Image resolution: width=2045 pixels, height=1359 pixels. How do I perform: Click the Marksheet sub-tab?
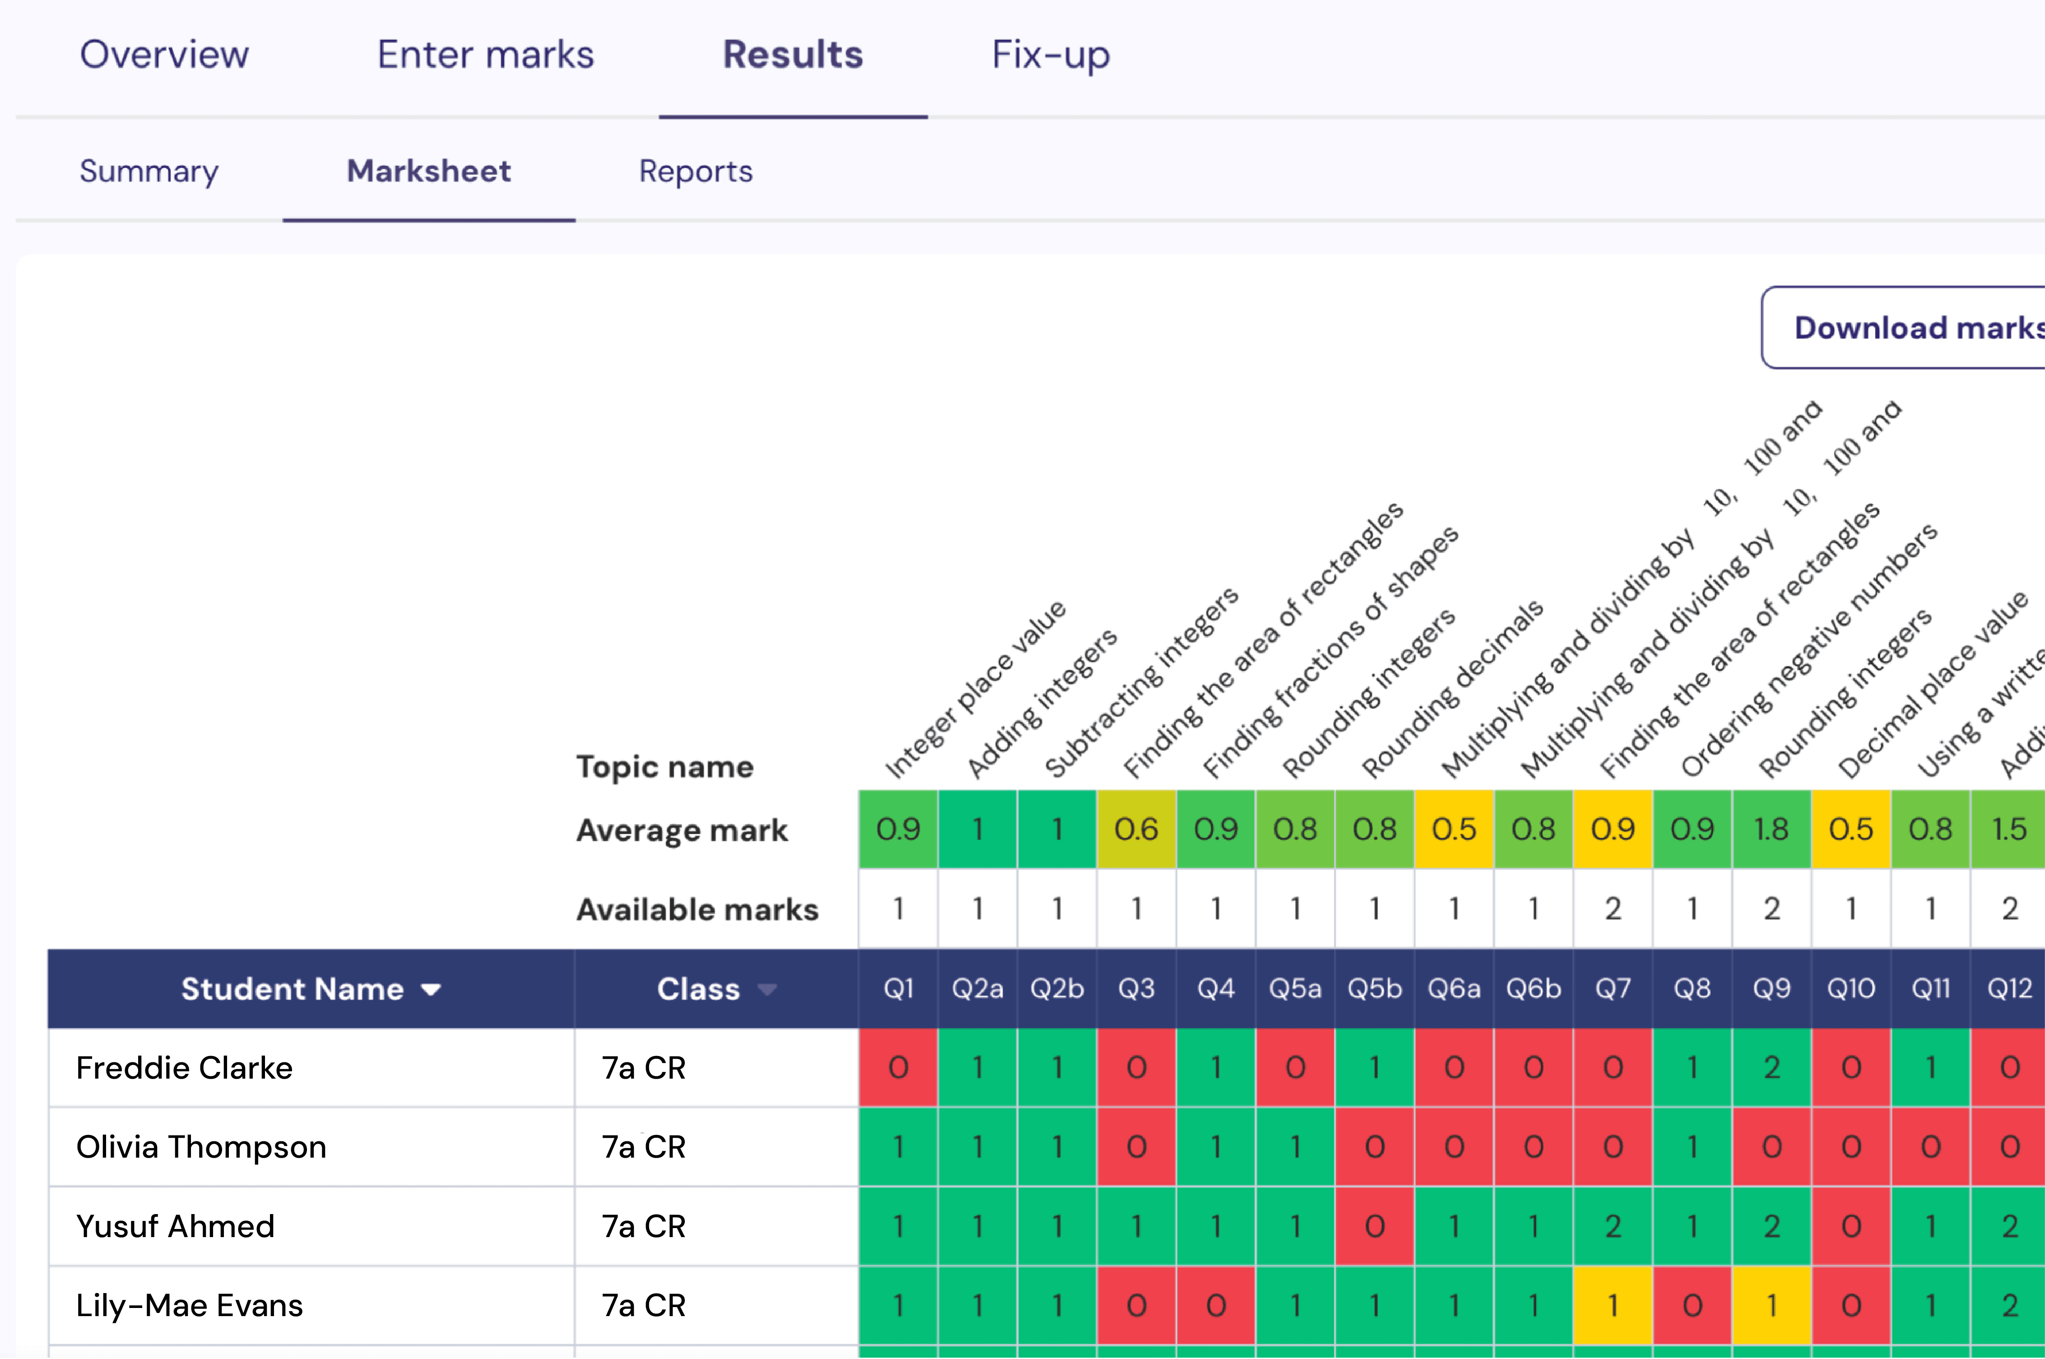click(x=429, y=171)
